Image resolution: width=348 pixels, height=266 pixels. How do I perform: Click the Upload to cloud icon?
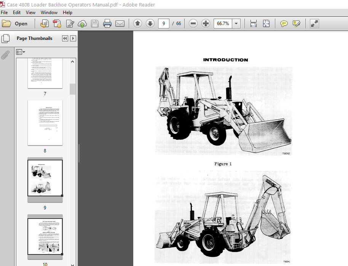point(82,24)
